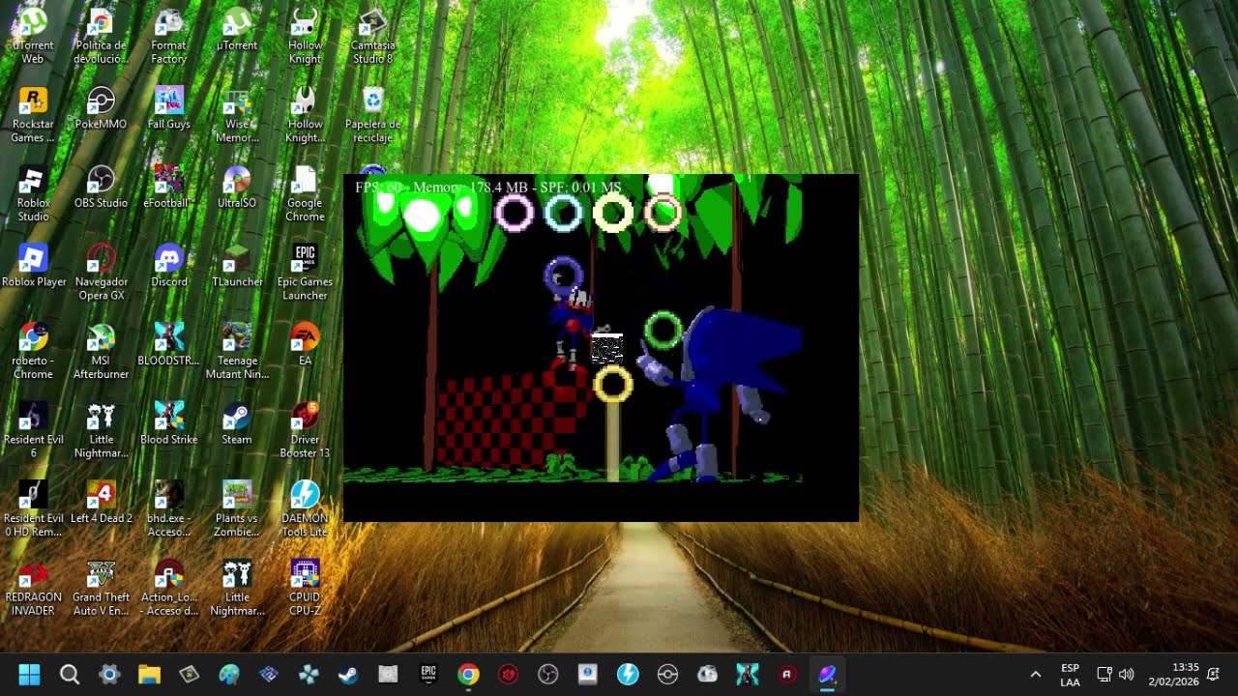The height and width of the screenshot is (696, 1238).
Task: Select the BLOODSTR… desktop icon
Action: 169,344
